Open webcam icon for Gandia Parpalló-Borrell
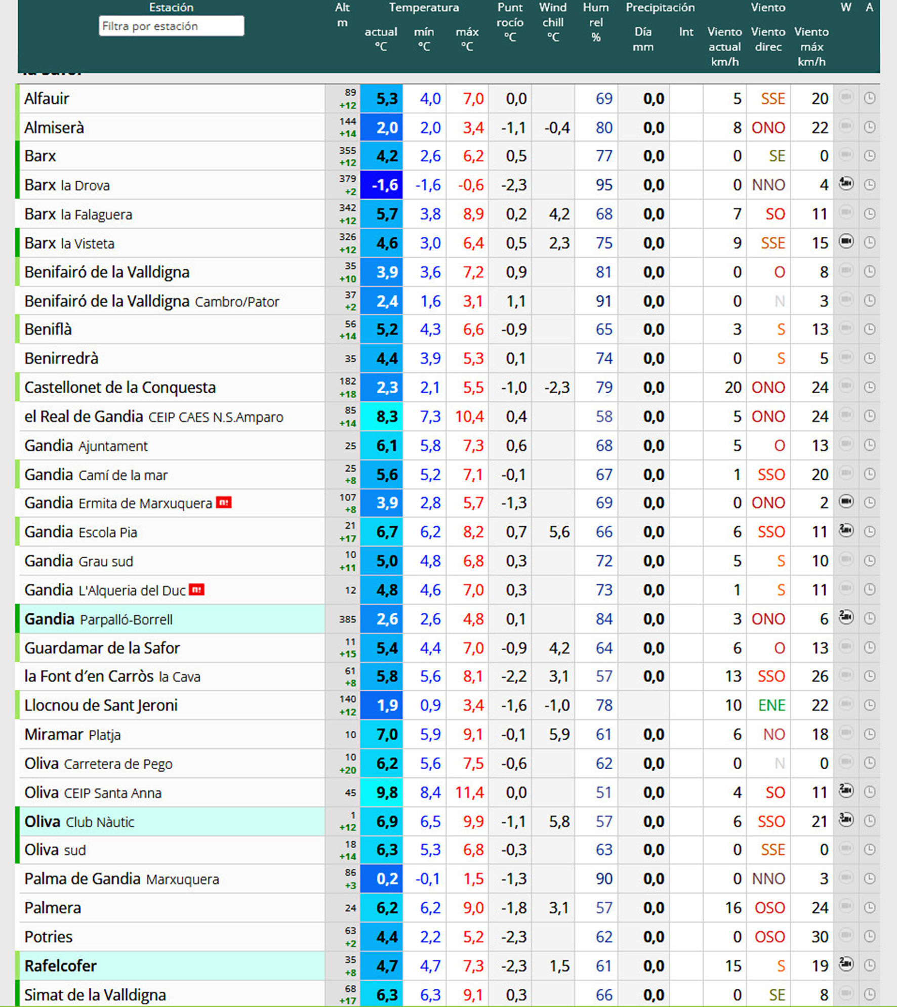Image resolution: width=897 pixels, height=1007 pixels. pos(846,617)
